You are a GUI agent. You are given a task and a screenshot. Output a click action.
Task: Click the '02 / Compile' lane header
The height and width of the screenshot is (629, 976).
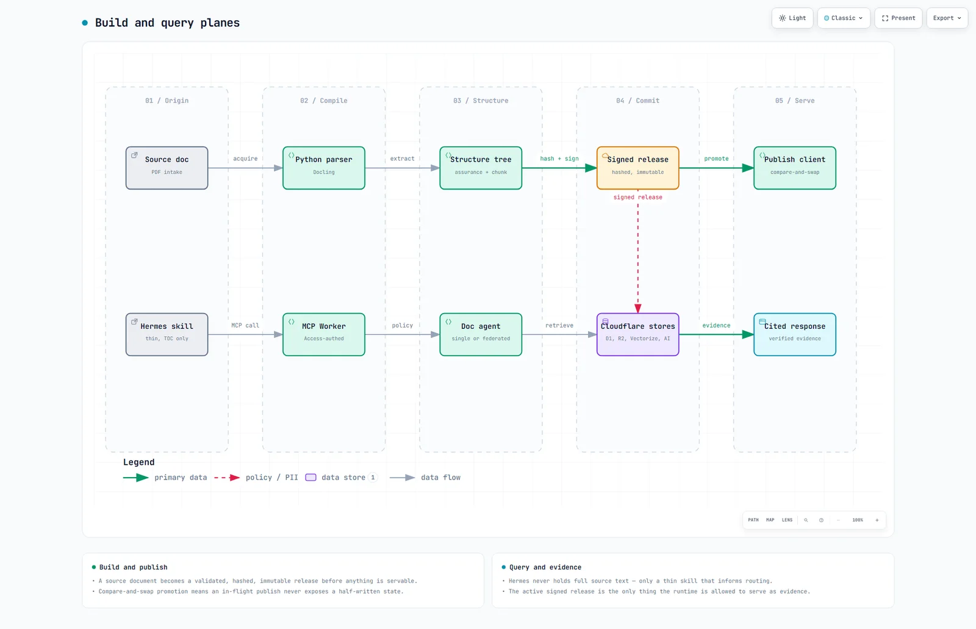click(324, 101)
